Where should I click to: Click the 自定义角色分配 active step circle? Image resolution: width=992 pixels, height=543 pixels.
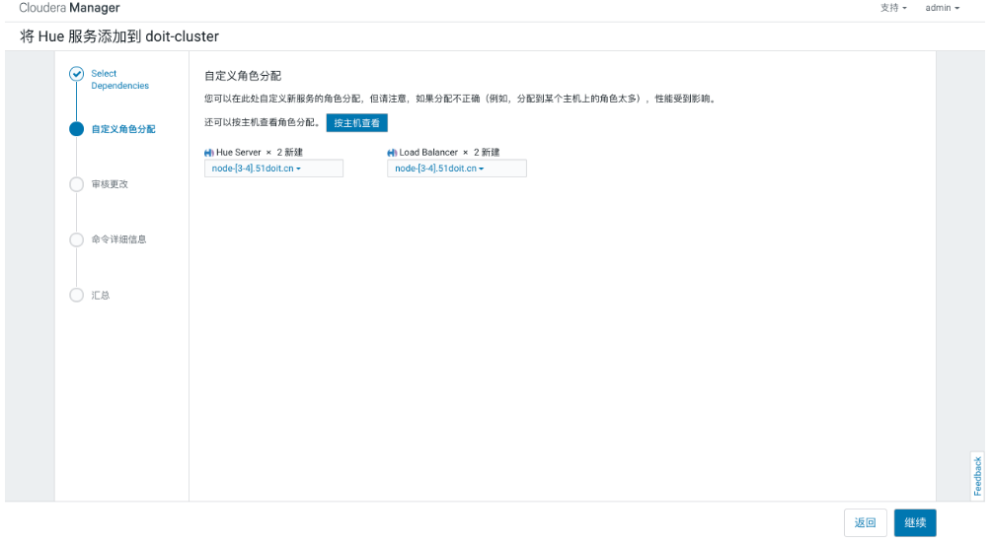(x=77, y=129)
